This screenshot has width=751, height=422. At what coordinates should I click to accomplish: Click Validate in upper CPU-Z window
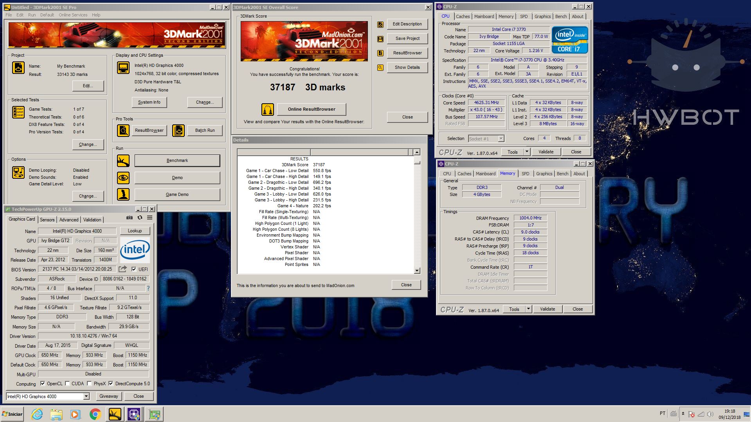point(546,152)
